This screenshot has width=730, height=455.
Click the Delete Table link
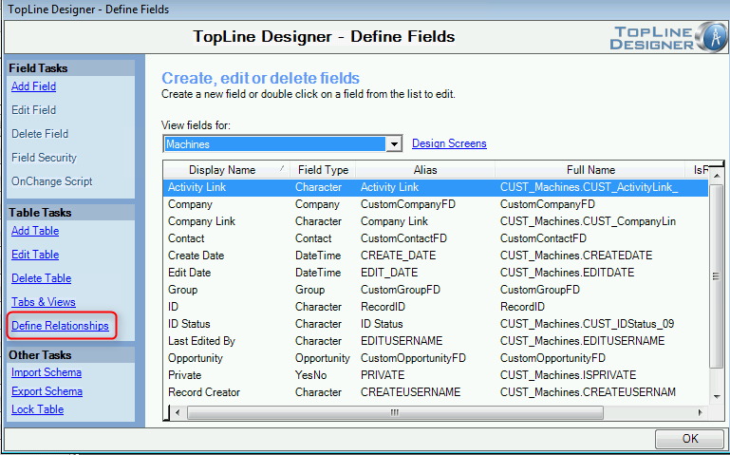[42, 278]
